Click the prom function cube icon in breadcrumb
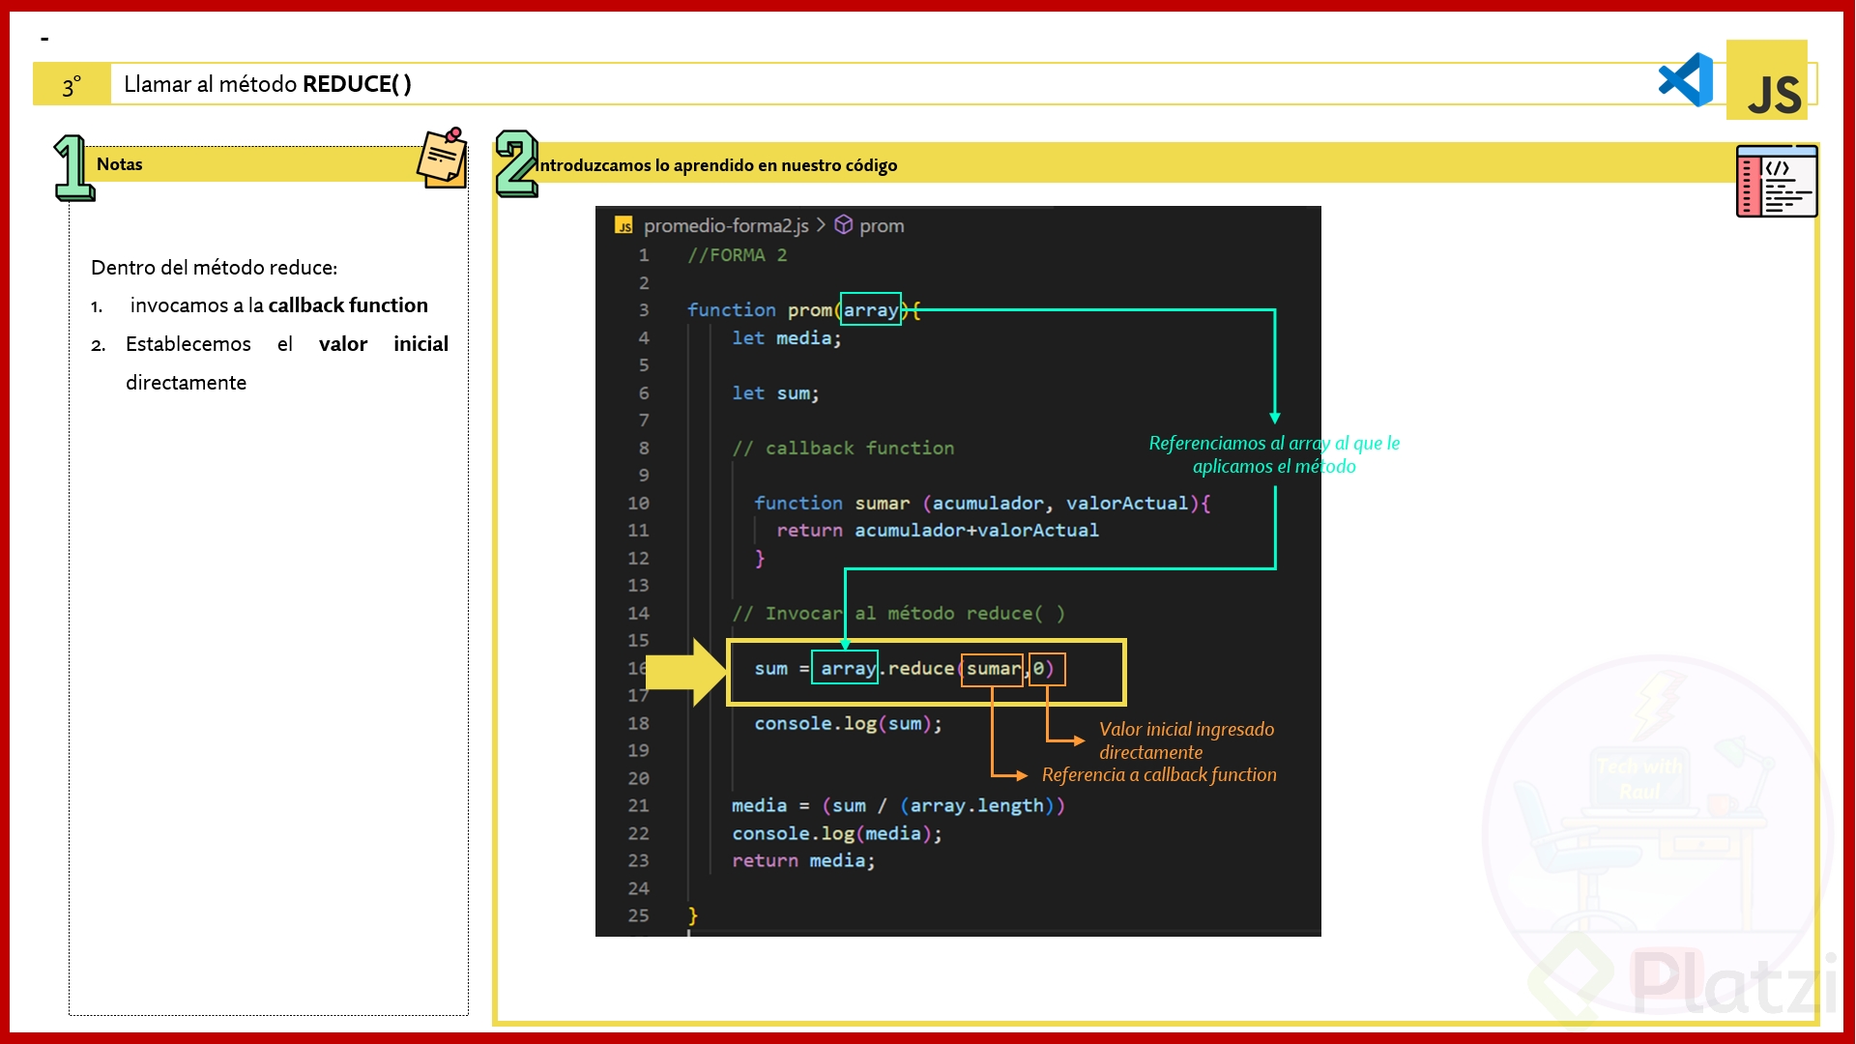The height and width of the screenshot is (1044, 1856). tap(843, 225)
